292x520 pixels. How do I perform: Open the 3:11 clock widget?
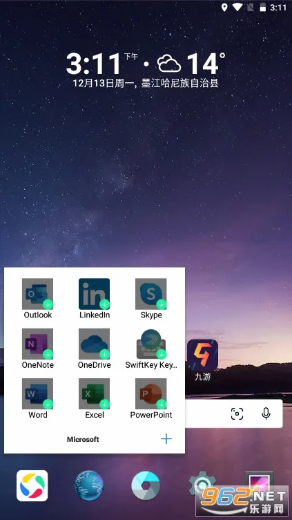tap(95, 64)
